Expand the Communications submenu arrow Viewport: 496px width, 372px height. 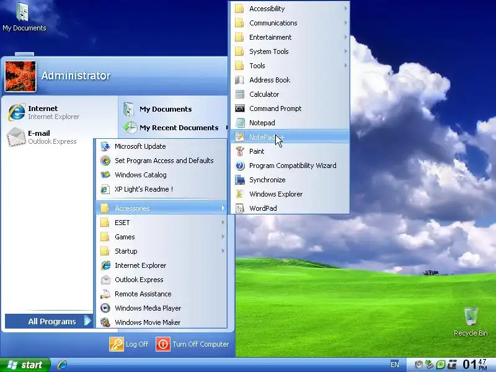click(345, 23)
